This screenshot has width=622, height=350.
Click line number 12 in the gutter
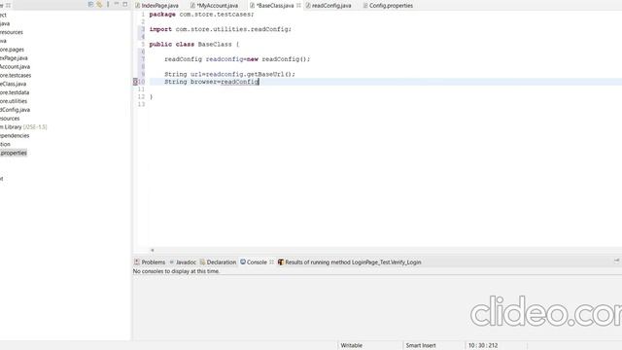(141, 97)
